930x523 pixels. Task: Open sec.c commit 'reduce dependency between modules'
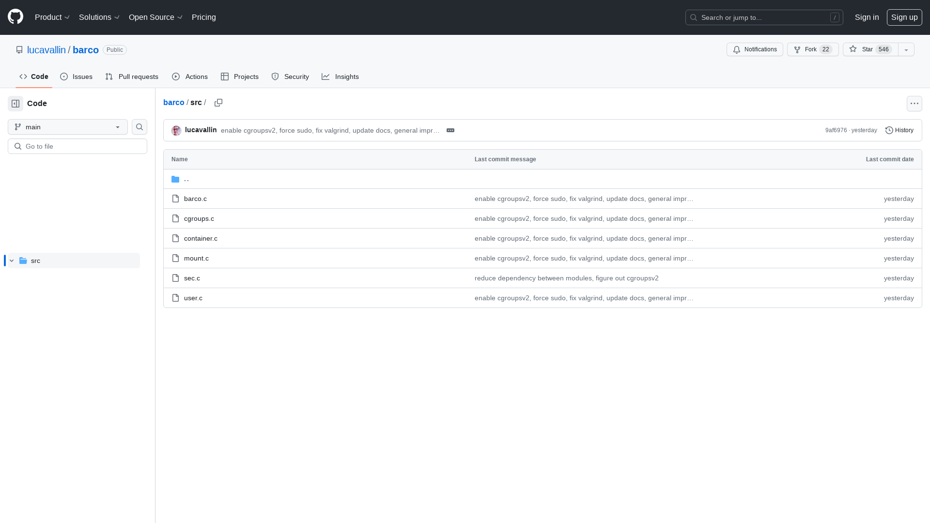567,278
